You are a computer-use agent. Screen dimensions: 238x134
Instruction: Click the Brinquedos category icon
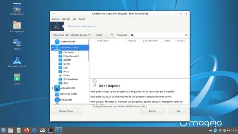[x=57, y=100]
